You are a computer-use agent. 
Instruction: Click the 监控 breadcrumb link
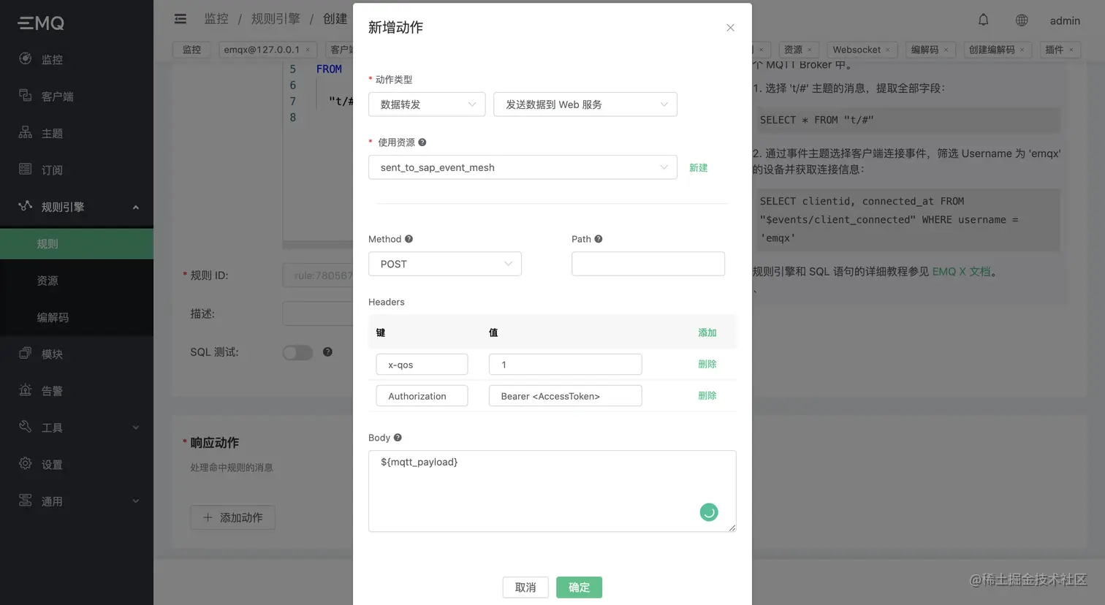click(x=216, y=19)
